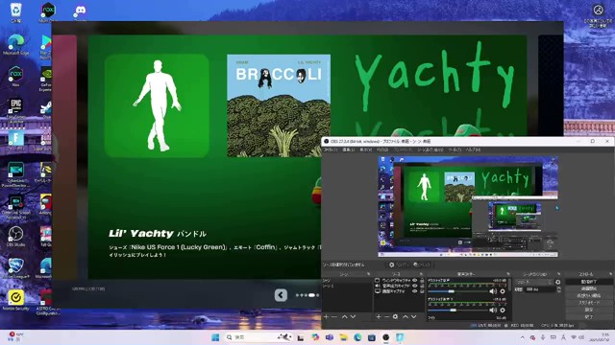Show hidden icons in system tray
Screen dimensions: 615x345
[x=523, y=337]
